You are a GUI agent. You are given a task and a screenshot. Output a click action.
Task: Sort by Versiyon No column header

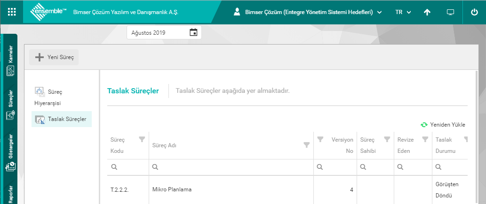point(342,145)
